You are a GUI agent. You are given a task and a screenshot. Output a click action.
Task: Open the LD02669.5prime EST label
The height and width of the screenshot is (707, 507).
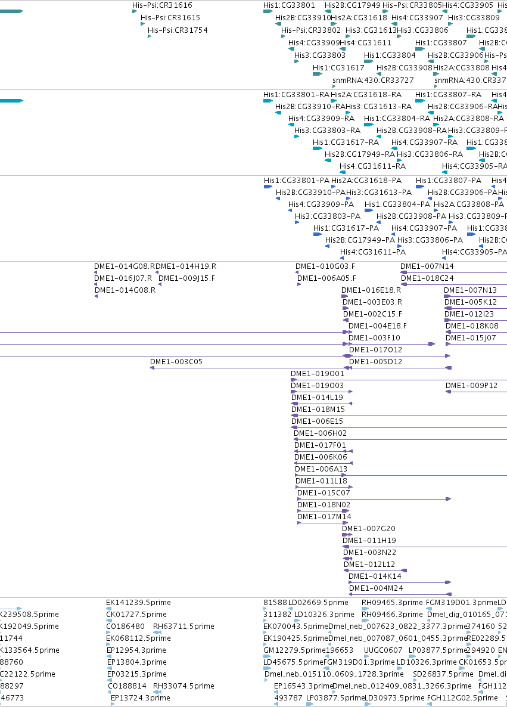pos(319,603)
